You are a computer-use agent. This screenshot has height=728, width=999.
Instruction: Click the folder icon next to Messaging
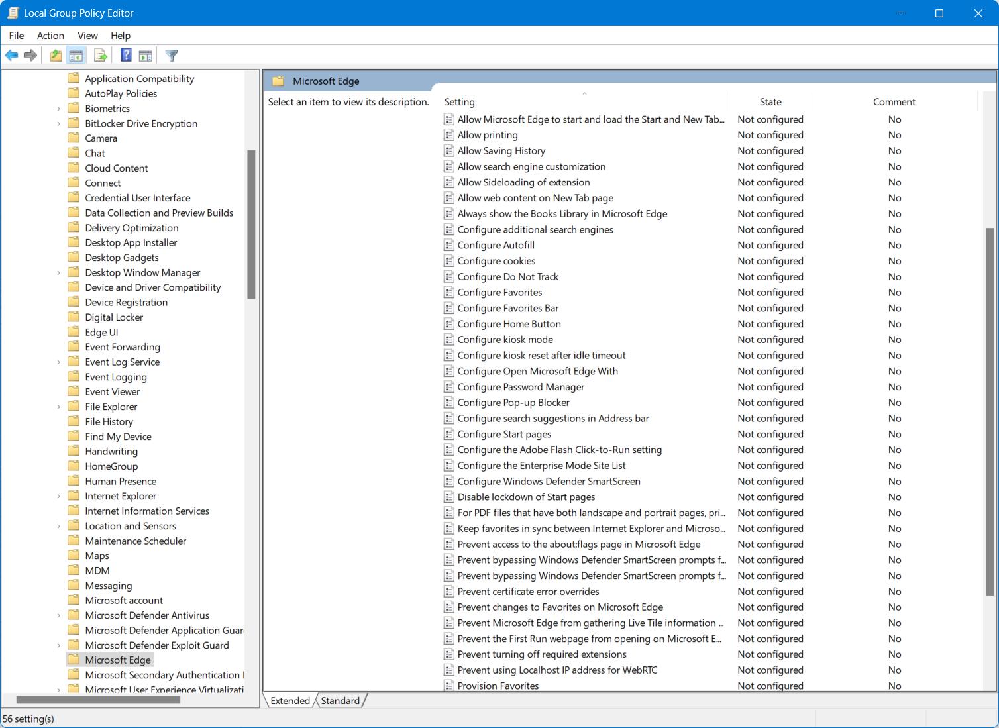click(x=74, y=586)
